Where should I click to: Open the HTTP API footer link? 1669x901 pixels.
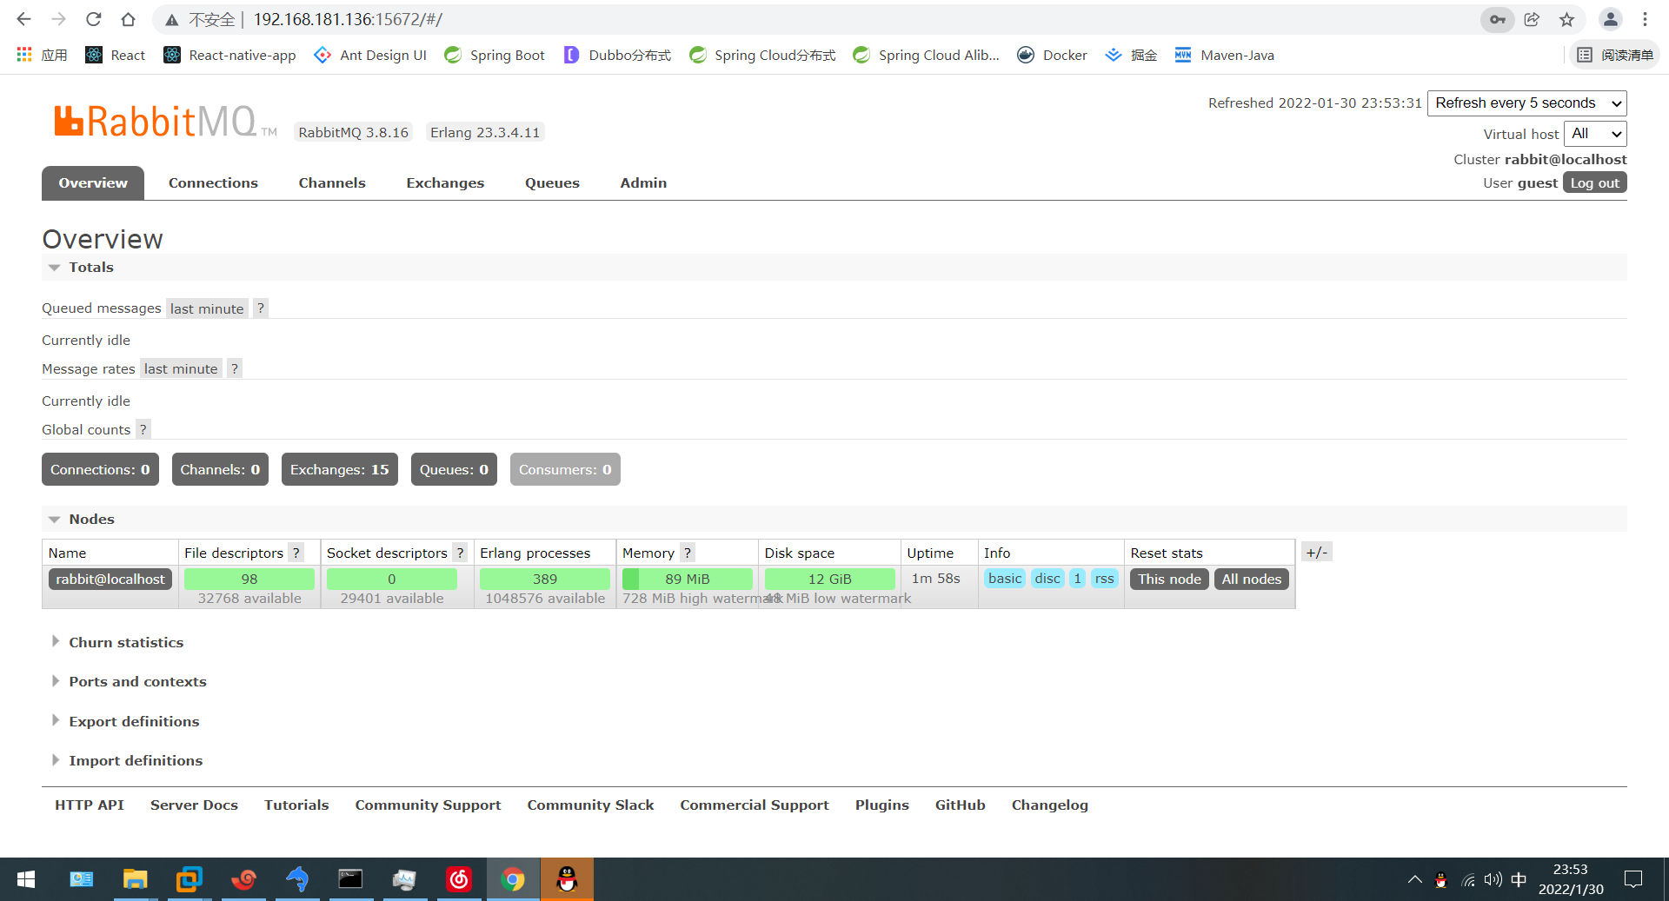[90, 805]
